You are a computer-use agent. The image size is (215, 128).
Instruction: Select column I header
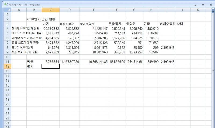(x=167, y=10)
